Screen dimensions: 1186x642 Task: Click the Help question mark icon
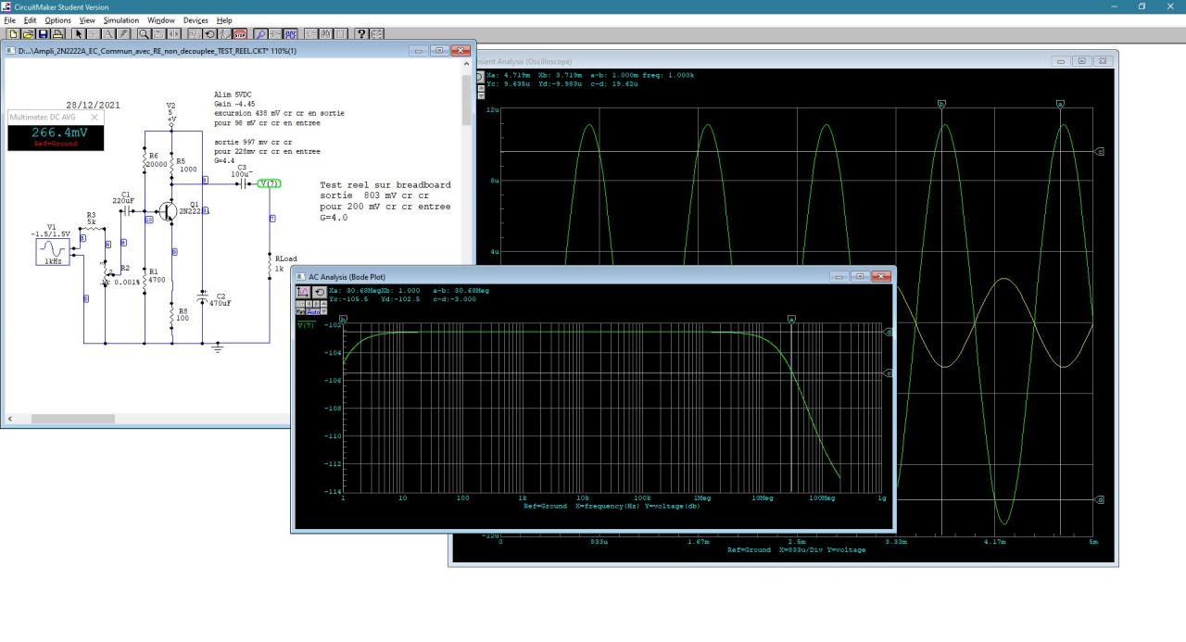[363, 33]
